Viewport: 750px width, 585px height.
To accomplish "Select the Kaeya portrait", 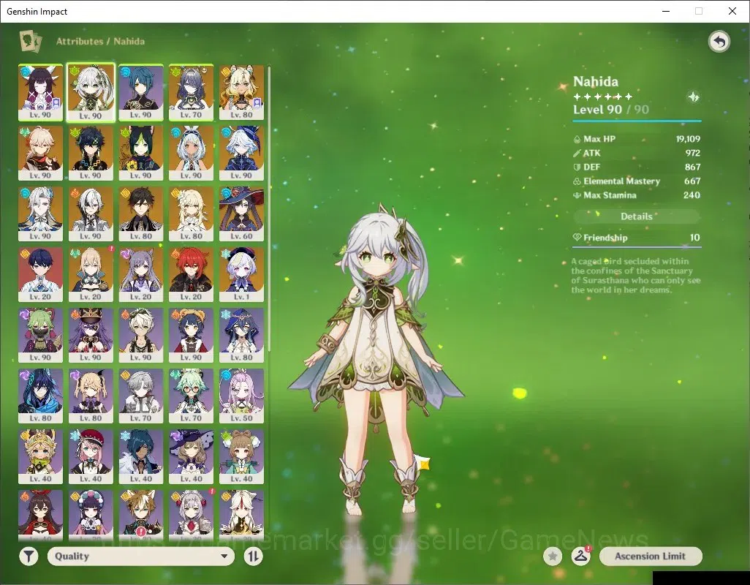I will pyautogui.click(x=141, y=457).
